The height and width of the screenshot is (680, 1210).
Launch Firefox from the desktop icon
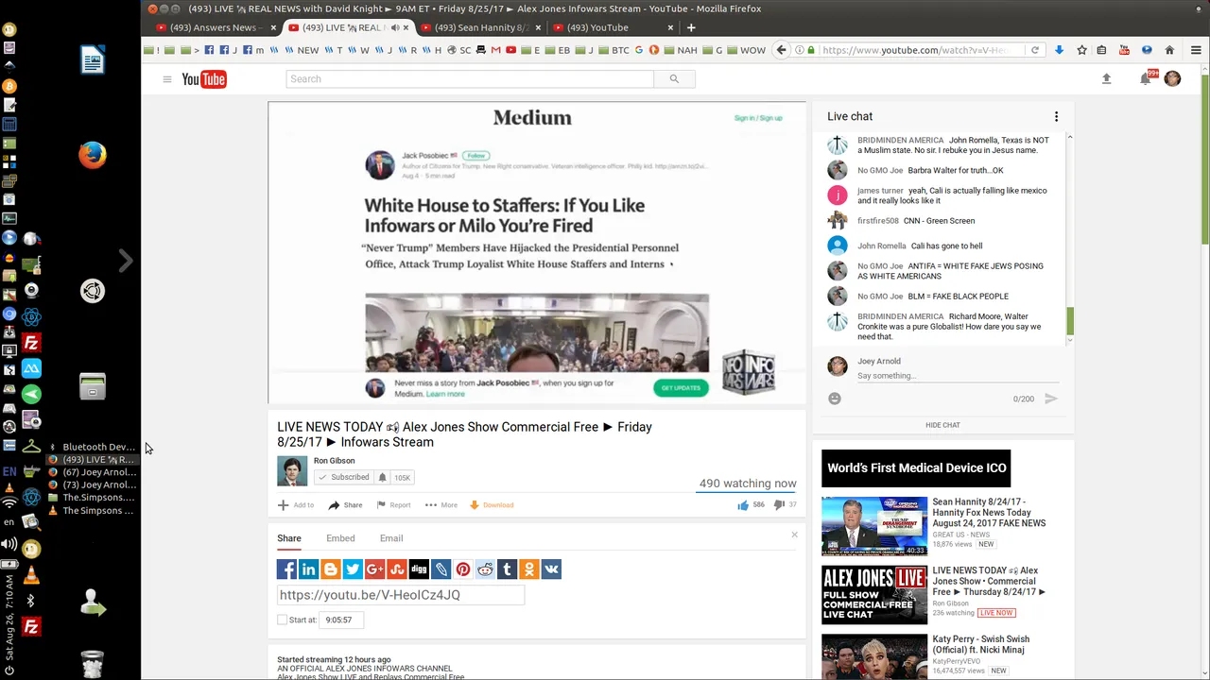[92, 155]
